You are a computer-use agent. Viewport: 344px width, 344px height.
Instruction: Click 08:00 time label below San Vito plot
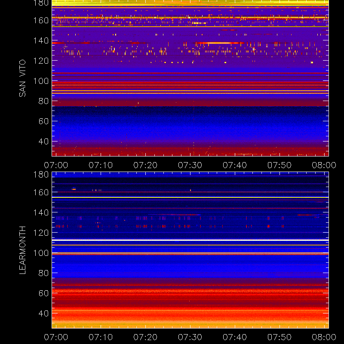[x=324, y=165]
